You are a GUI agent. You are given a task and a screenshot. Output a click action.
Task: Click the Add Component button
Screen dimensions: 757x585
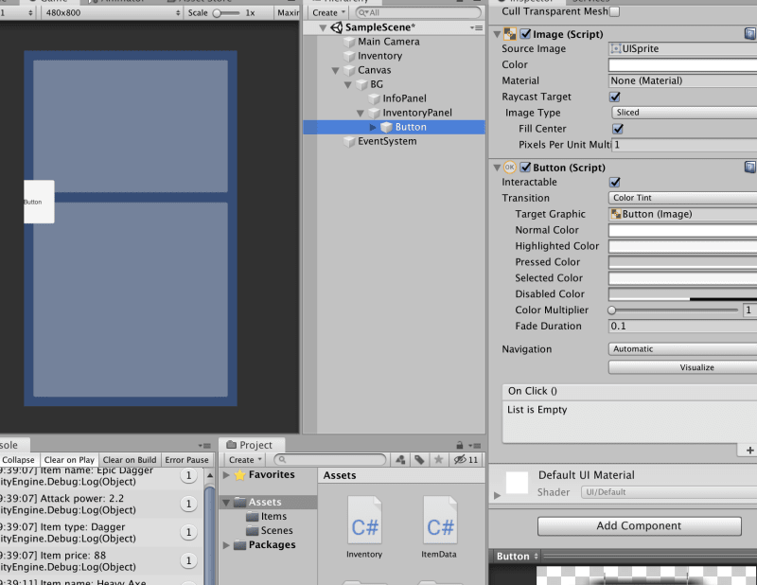coord(640,526)
